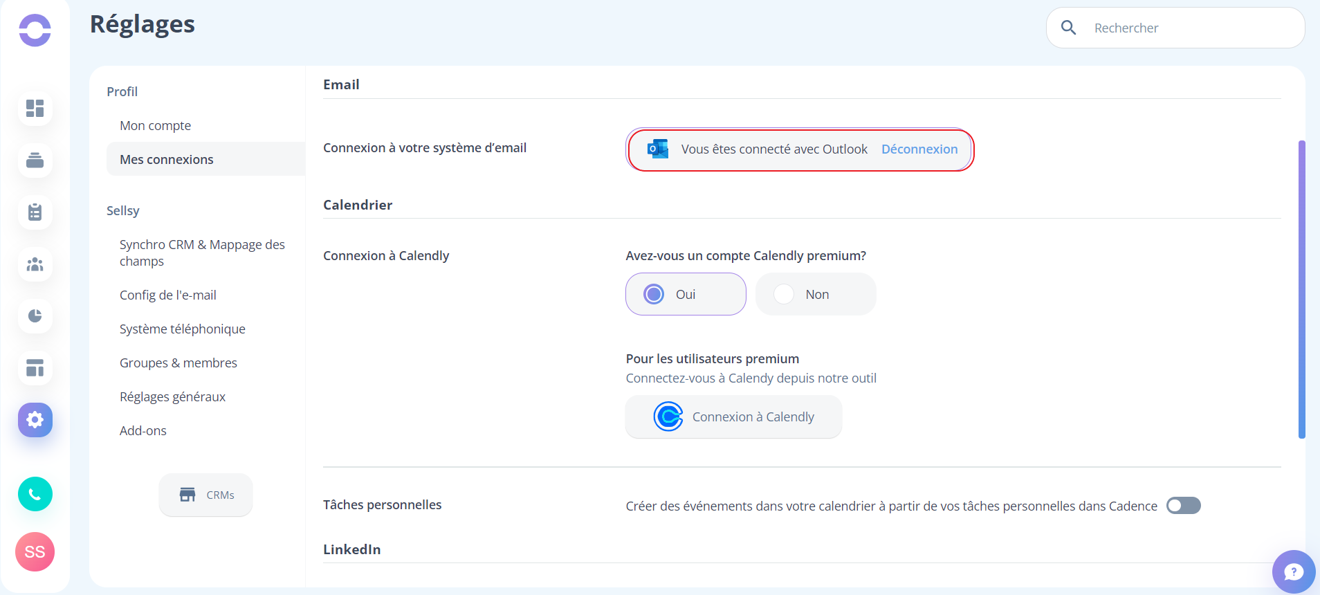Screen dimensions: 1320x595
Task: Click the Sellsy section heading
Action: click(122, 210)
